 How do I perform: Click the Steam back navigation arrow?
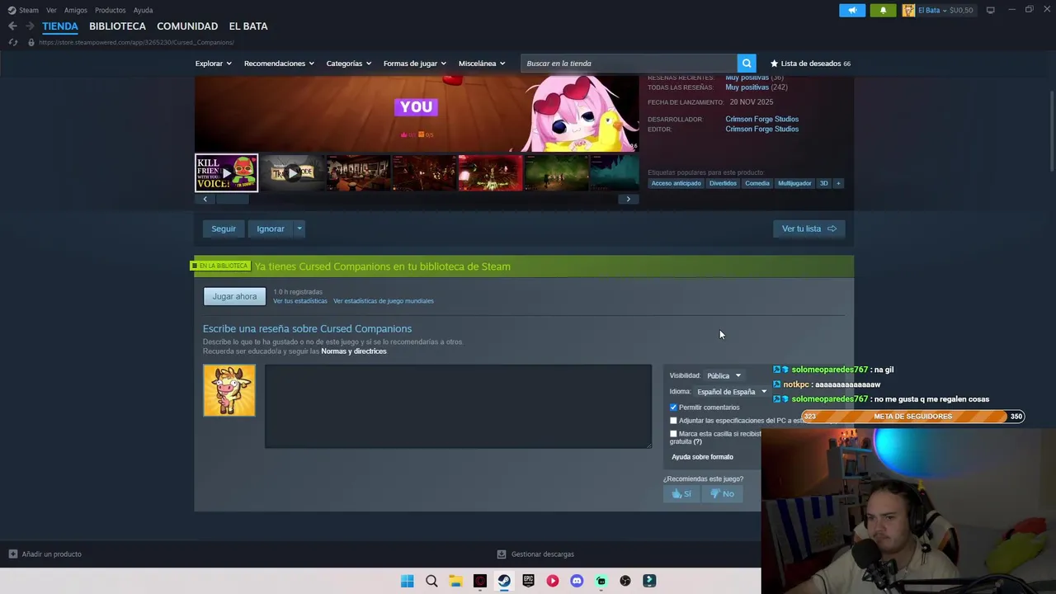12,26
